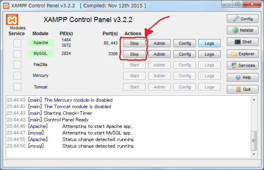Click the window resize grip corner
This screenshot has width=264, height=170.
click(259, 165)
